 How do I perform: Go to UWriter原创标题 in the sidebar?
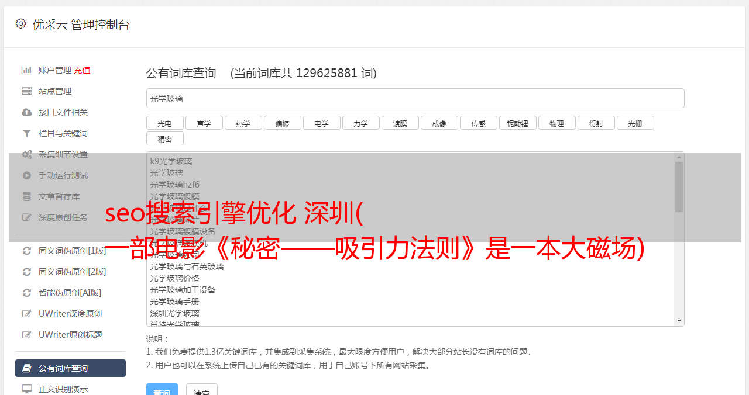pyautogui.click(x=70, y=335)
